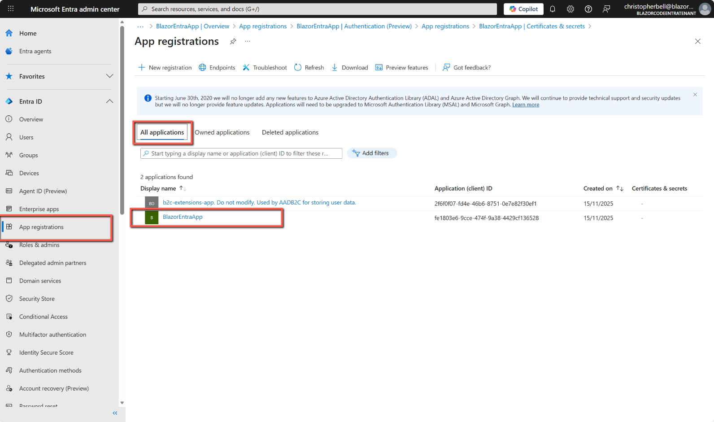Click the Download toolbar button

pyautogui.click(x=350, y=68)
